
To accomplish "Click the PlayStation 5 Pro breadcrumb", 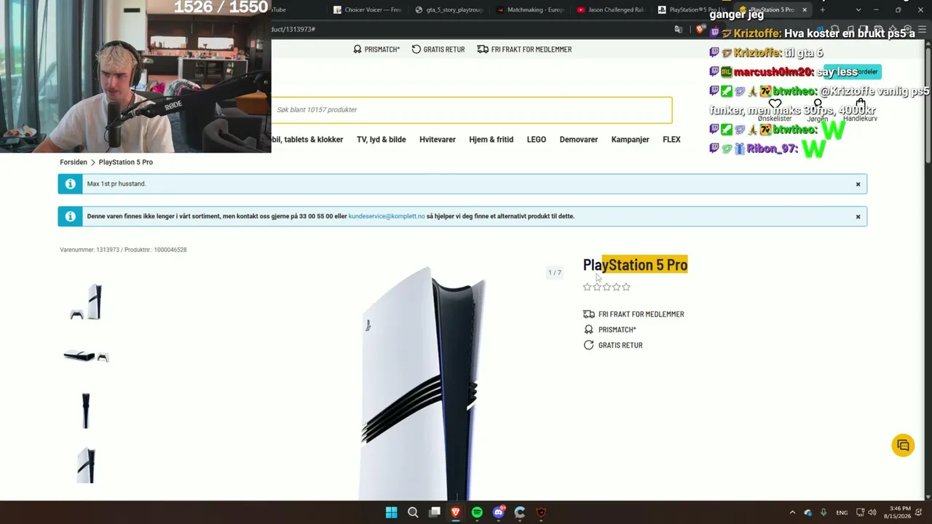I will 126,162.
